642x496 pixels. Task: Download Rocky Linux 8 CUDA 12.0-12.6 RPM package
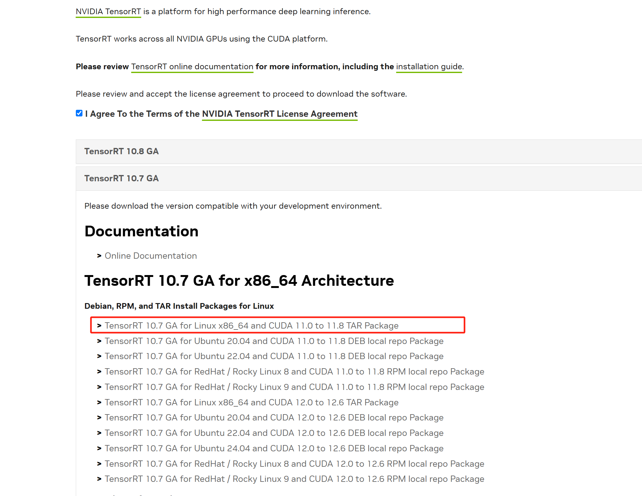(294, 464)
